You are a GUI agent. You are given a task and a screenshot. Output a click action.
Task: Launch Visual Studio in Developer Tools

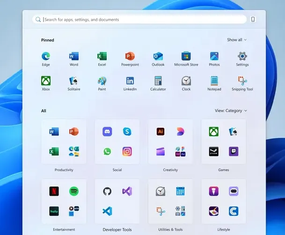127,191
